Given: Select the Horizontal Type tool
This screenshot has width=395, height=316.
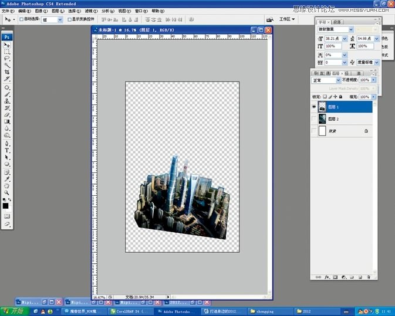Looking at the screenshot, I should pyautogui.click(x=7, y=151).
